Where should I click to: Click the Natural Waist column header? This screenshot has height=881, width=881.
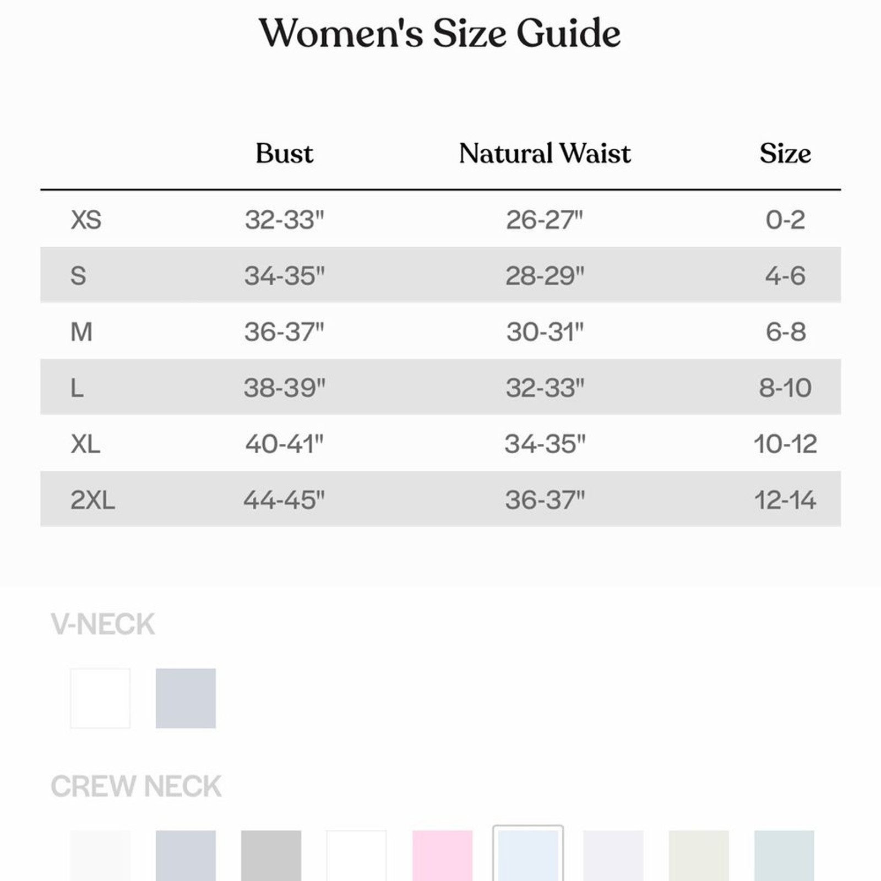[545, 153]
